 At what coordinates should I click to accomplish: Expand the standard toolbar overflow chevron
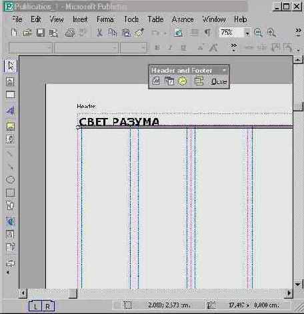tap(299, 32)
